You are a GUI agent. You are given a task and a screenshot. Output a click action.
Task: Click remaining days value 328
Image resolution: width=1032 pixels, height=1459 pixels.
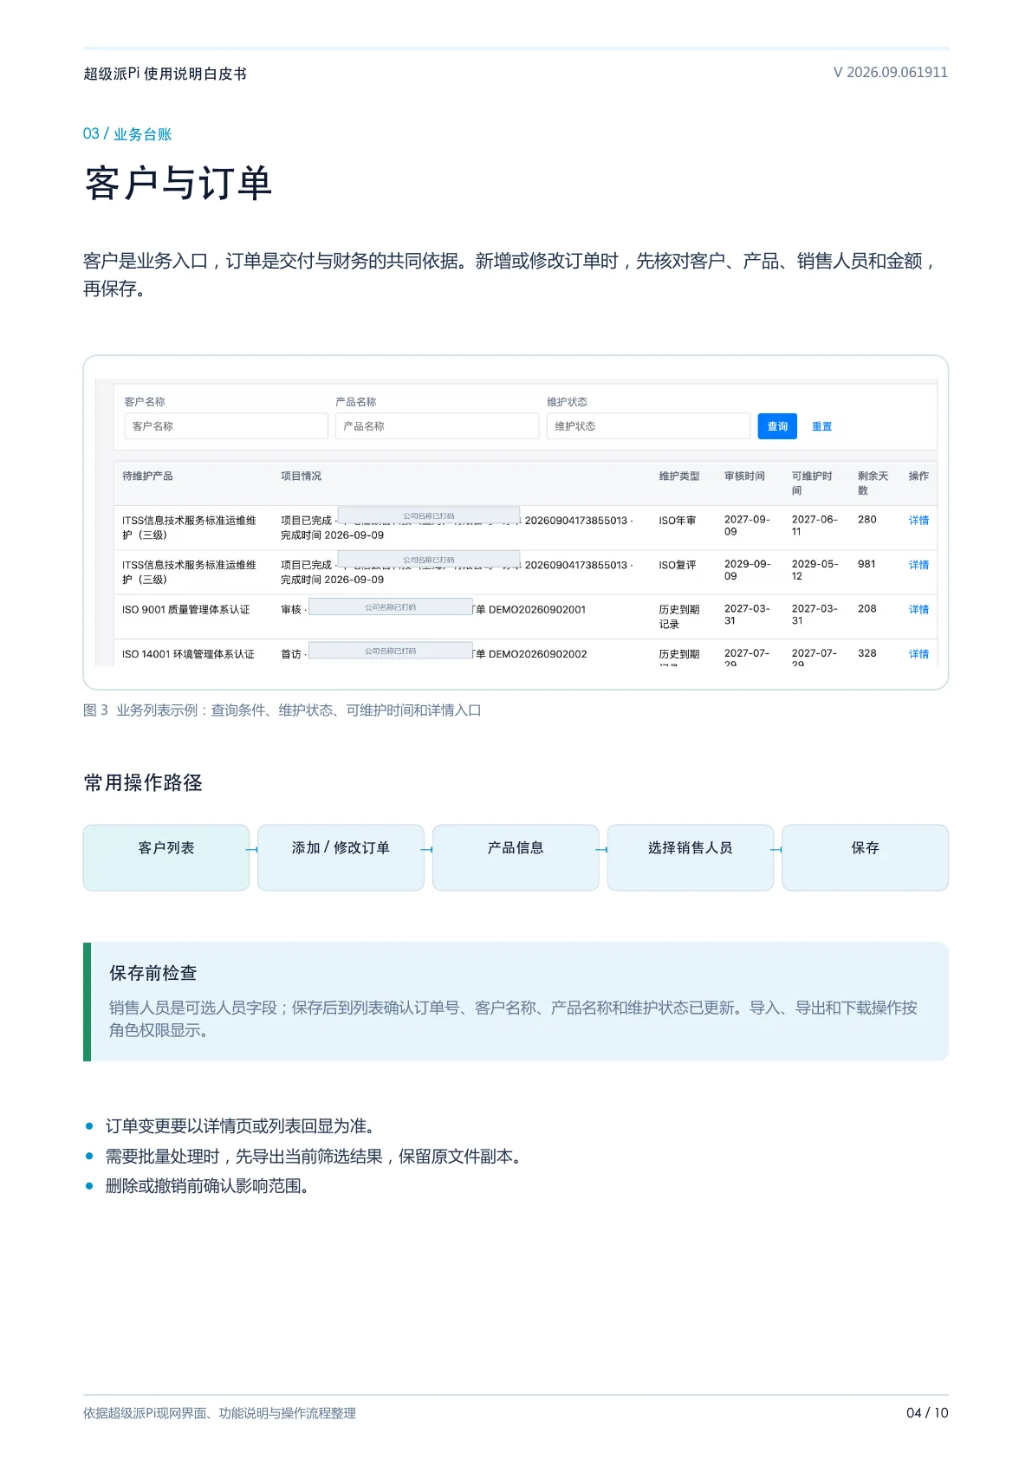[x=866, y=653]
